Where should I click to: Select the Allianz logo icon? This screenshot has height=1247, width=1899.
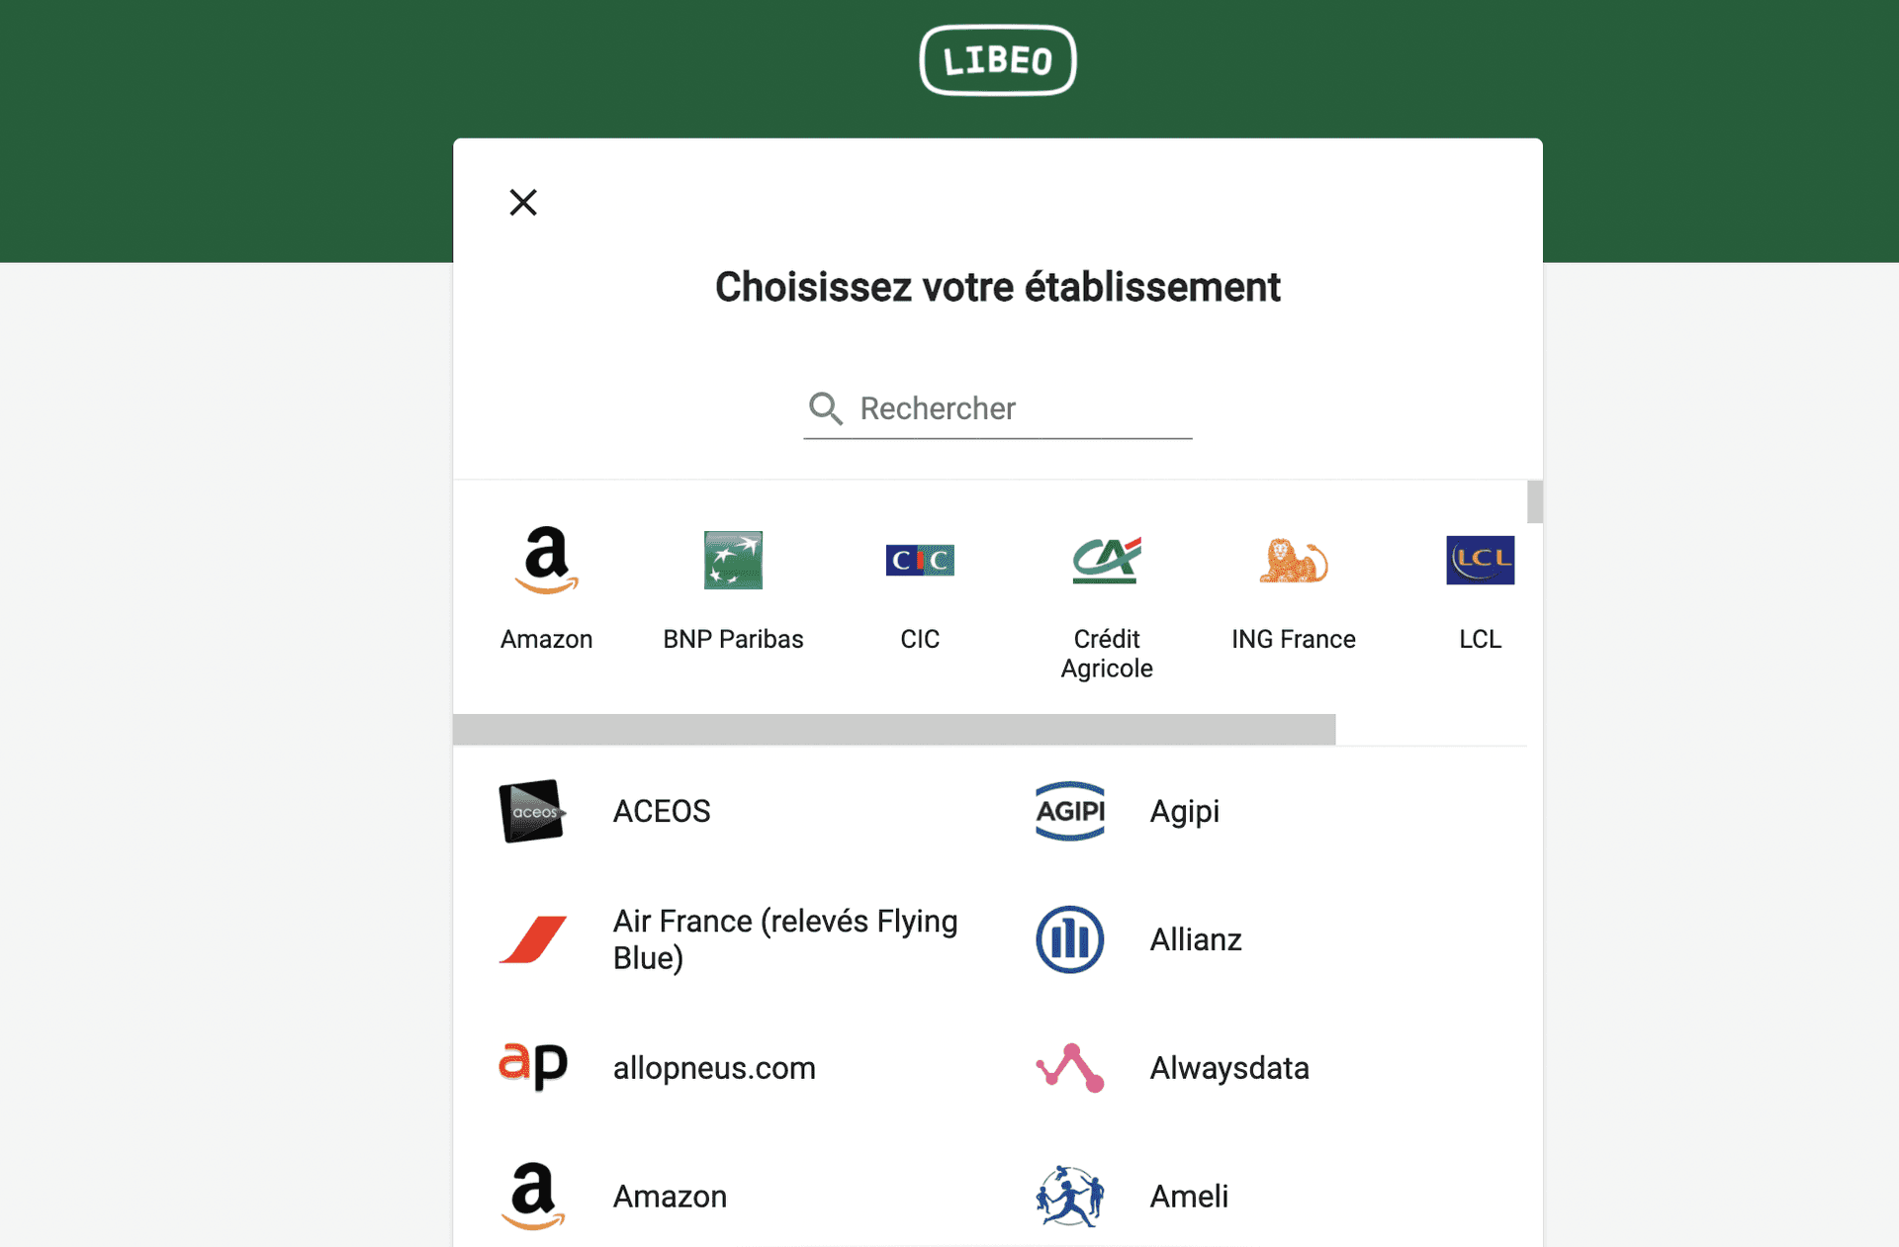tap(1070, 939)
